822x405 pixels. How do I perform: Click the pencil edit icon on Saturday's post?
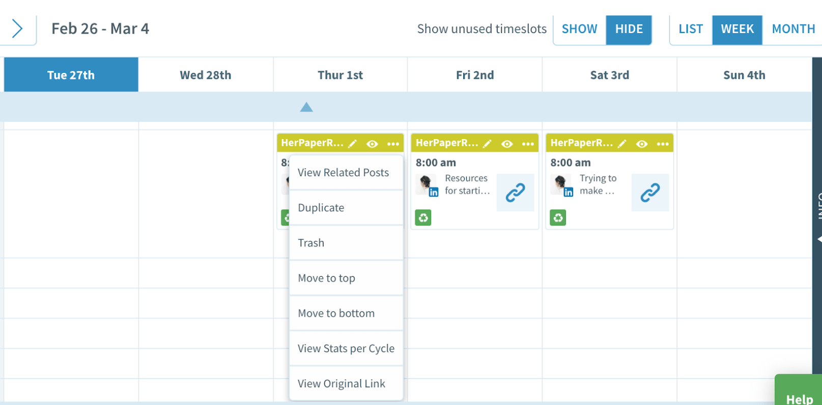(622, 144)
